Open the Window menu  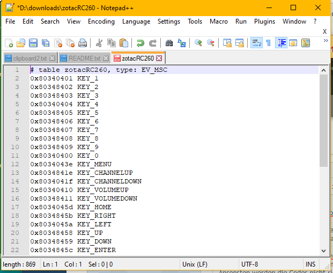pos(294,21)
